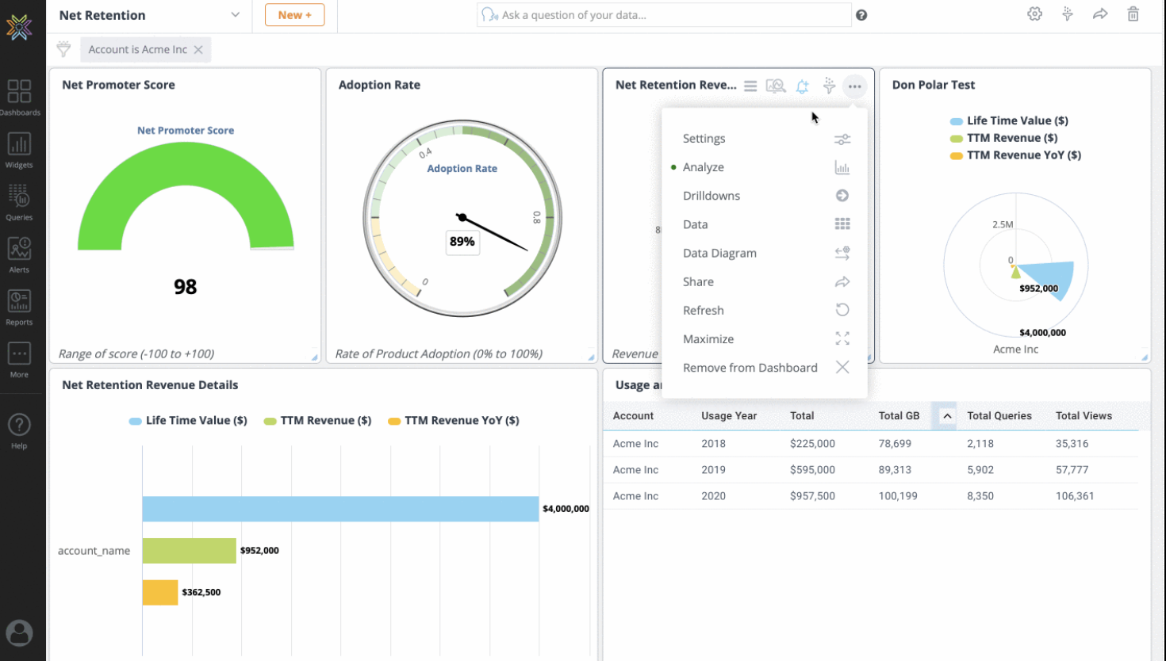Sort by the Total GB caret arrow
This screenshot has width=1166, height=661.
tap(947, 416)
